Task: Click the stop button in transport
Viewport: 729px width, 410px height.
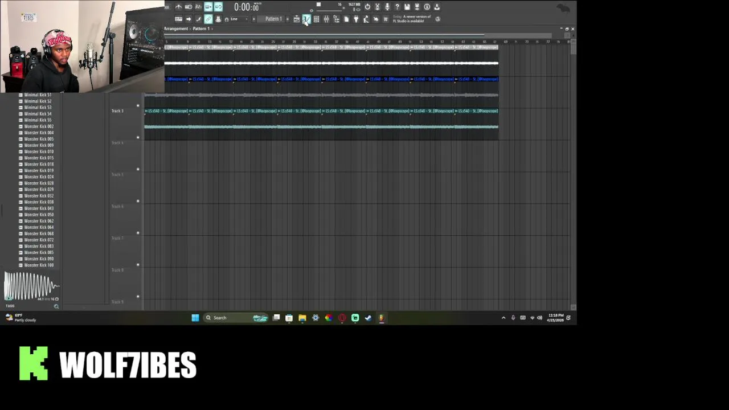Action: (318, 5)
